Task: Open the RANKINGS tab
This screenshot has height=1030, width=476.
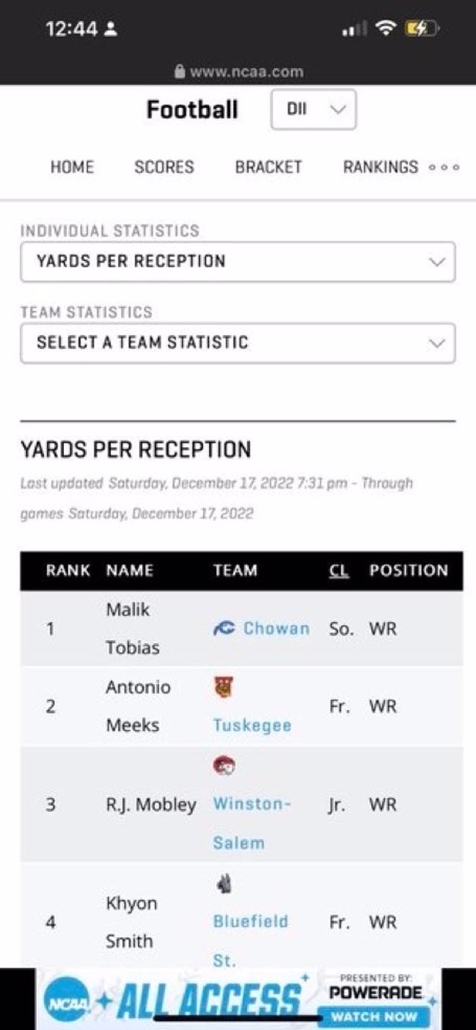Action: pyautogui.click(x=380, y=167)
